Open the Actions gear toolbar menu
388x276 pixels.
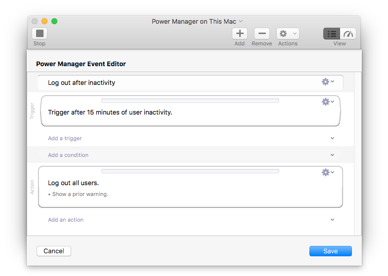click(x=288, y=34)
